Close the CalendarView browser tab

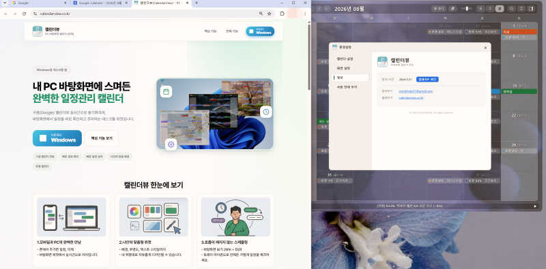click(x=187, y=3)
